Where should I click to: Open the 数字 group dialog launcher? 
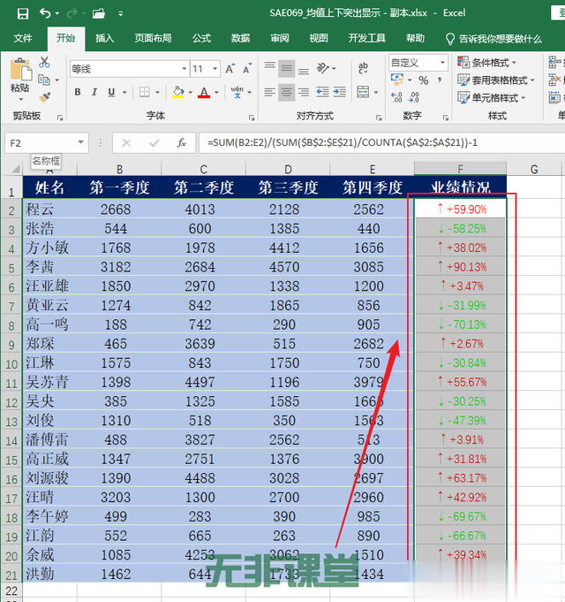point(446,118)
